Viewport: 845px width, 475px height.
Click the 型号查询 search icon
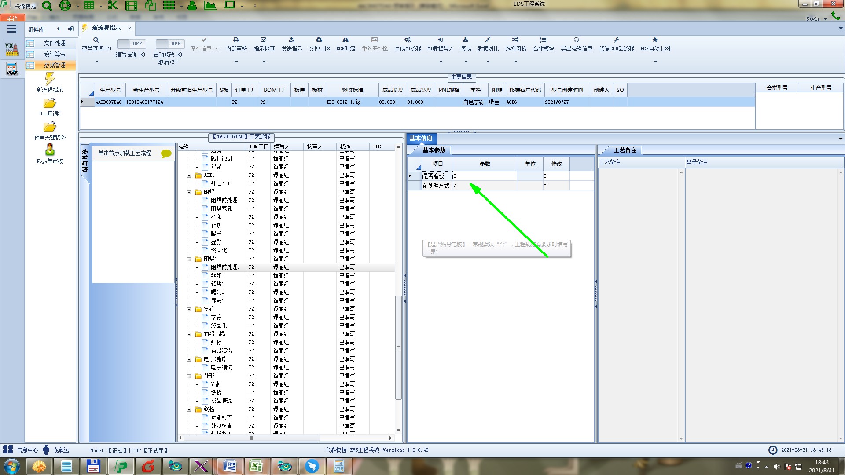click(96, 40)
